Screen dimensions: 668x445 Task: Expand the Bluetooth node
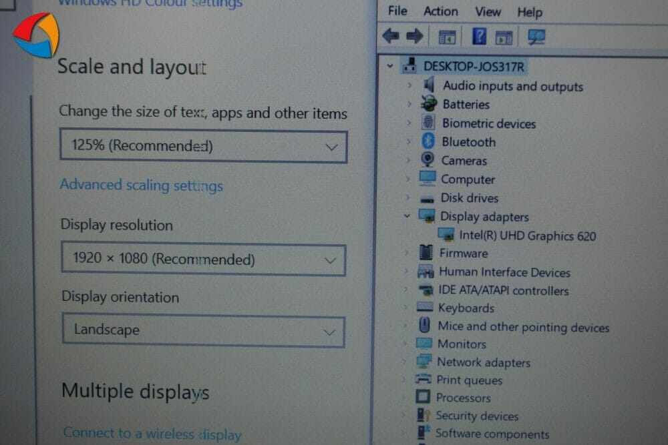point(409,141)
